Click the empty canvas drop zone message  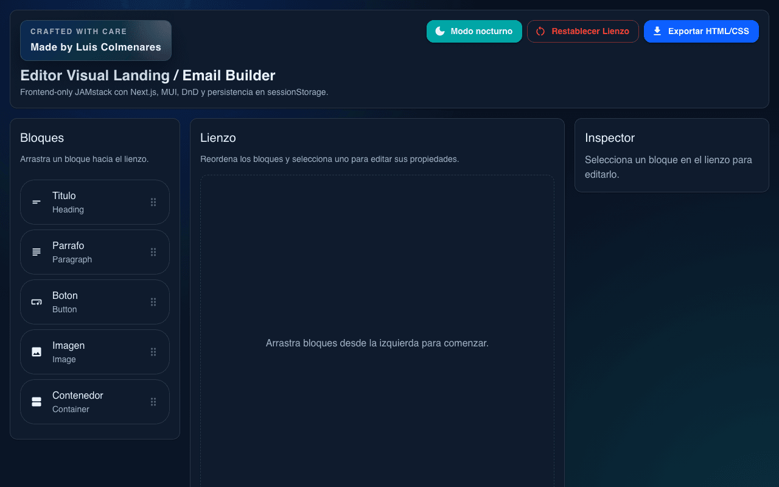377,343
